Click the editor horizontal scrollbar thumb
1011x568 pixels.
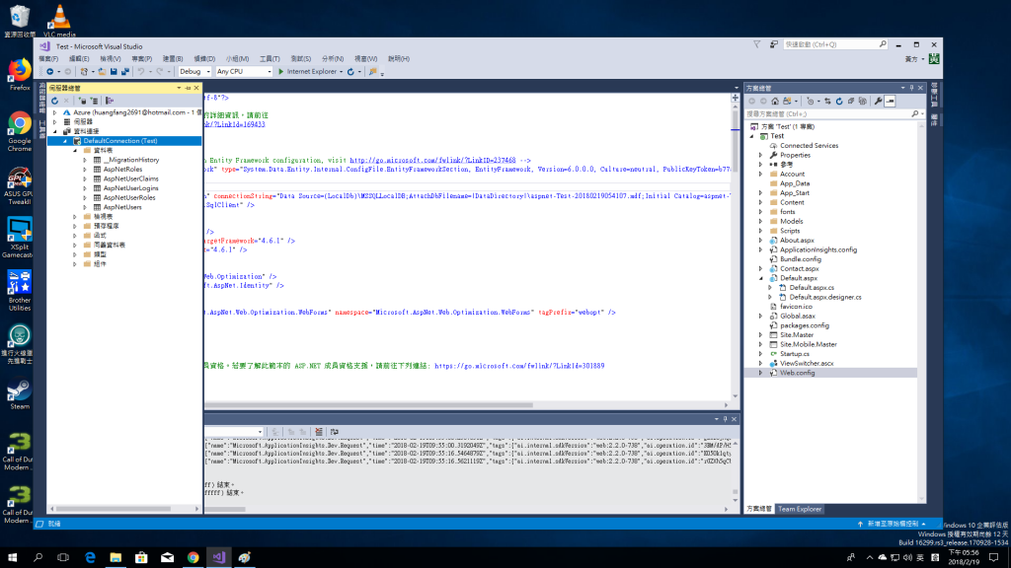369,405
